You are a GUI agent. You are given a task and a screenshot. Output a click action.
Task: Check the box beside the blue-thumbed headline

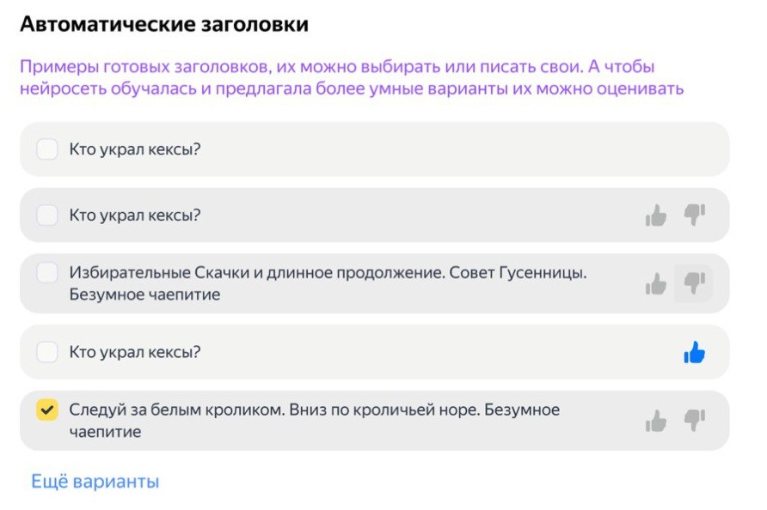tap(47, 352)
